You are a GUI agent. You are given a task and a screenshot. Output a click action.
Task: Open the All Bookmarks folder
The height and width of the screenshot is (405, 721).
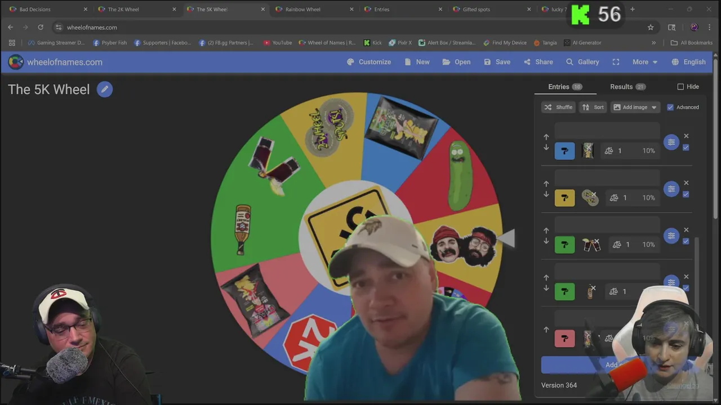point(692,43)
